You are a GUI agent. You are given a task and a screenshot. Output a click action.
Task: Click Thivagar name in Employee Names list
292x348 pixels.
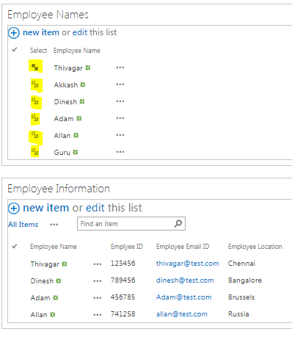[x=68, y=68]
